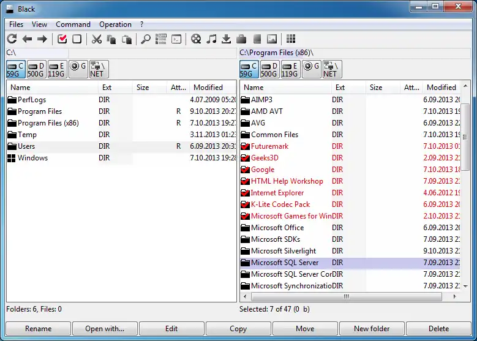Click the Delete button

pos(438,329)
